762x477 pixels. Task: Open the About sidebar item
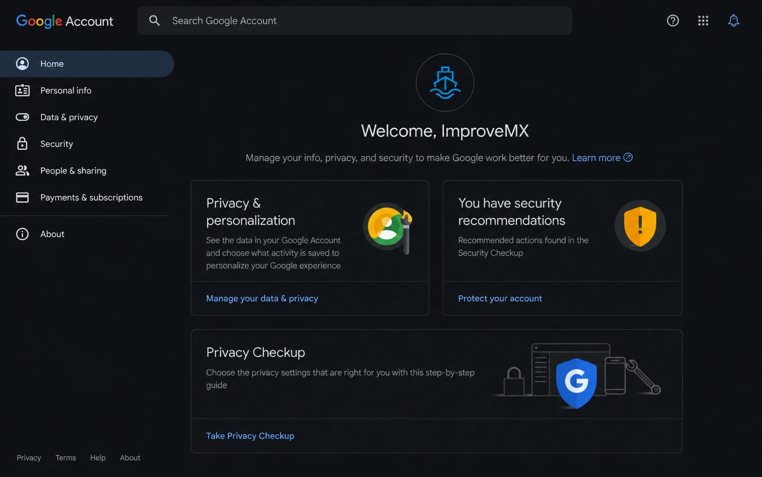coord(87,234)
